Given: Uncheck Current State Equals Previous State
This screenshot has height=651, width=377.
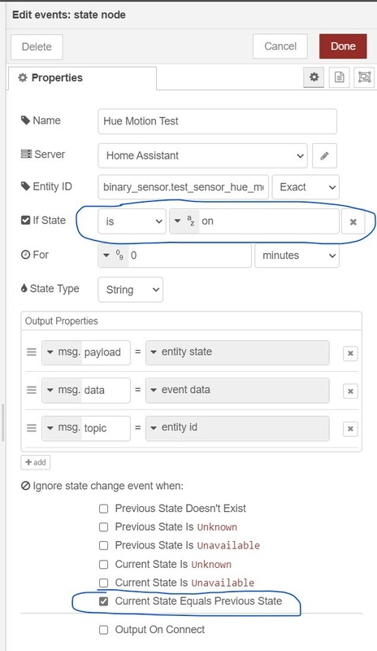Looking at the screenshot, I should pos(104,601).
